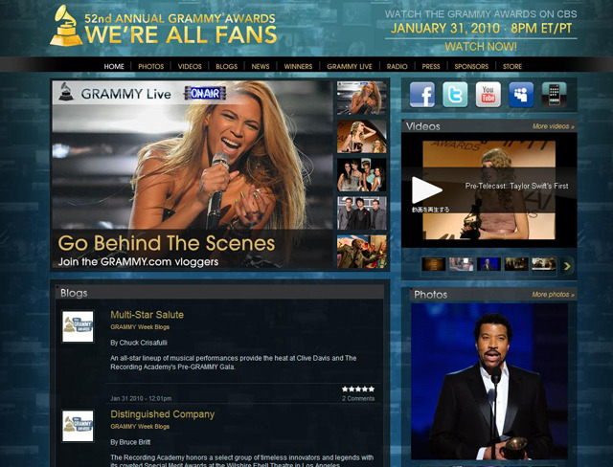Click the Multi-Star Salute blog avatar image
The image size is (613, 467).
[x=78, y=326]
